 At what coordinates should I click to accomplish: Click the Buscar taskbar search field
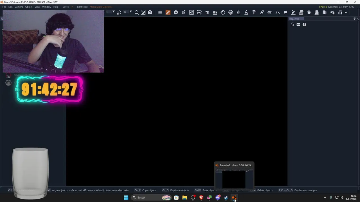[152, 198]
